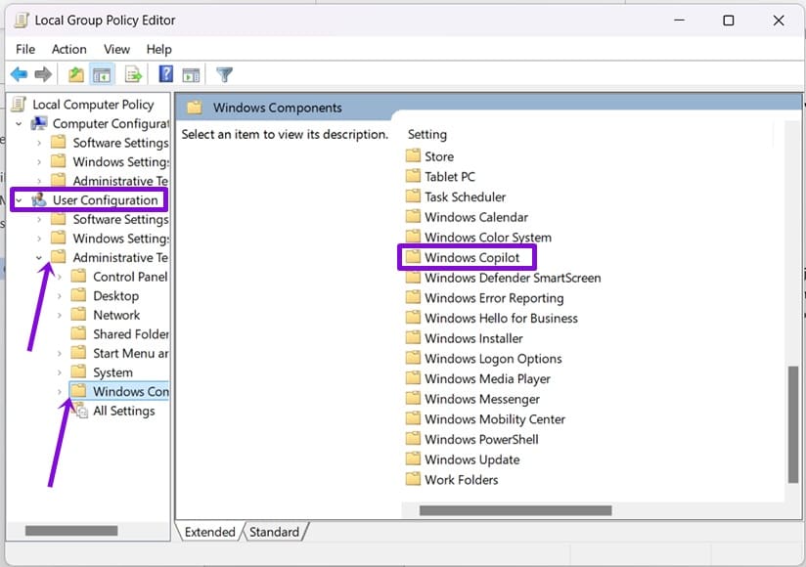Collapse Administrative Templates under User Configuration
Screen dimensions: 806x567
(39, 258)
